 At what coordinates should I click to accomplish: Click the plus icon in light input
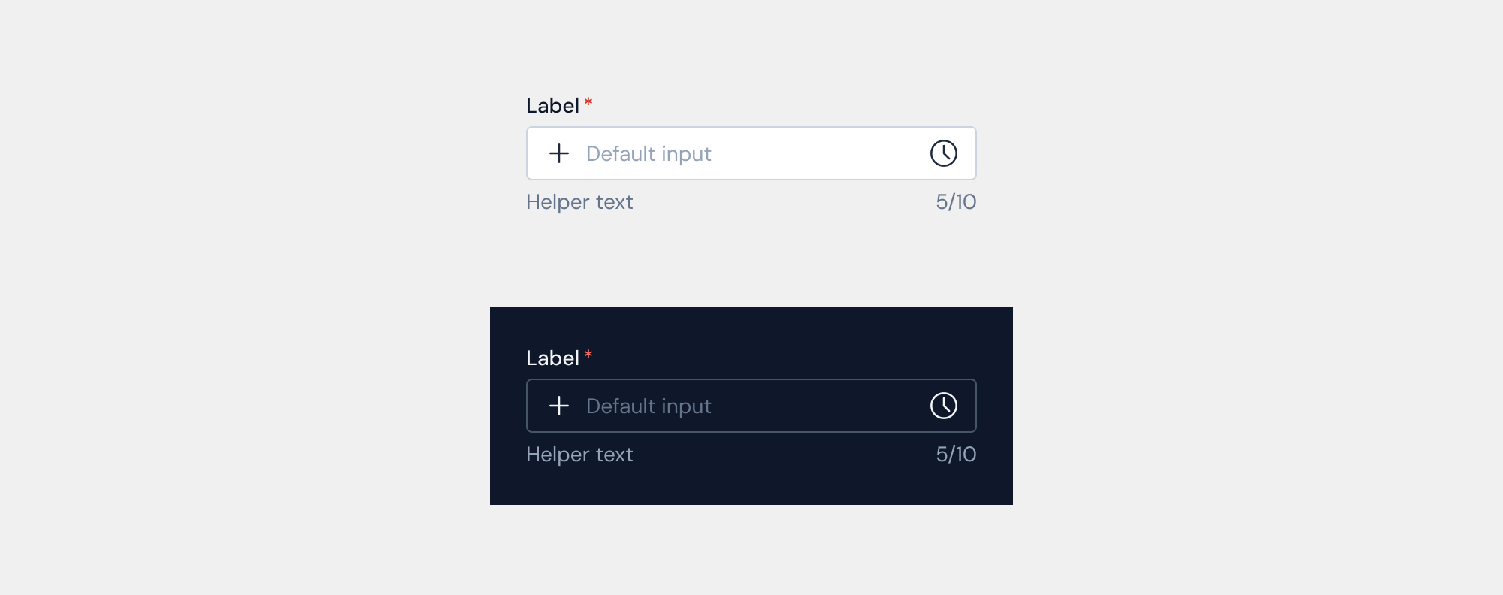tap(559, 153)
